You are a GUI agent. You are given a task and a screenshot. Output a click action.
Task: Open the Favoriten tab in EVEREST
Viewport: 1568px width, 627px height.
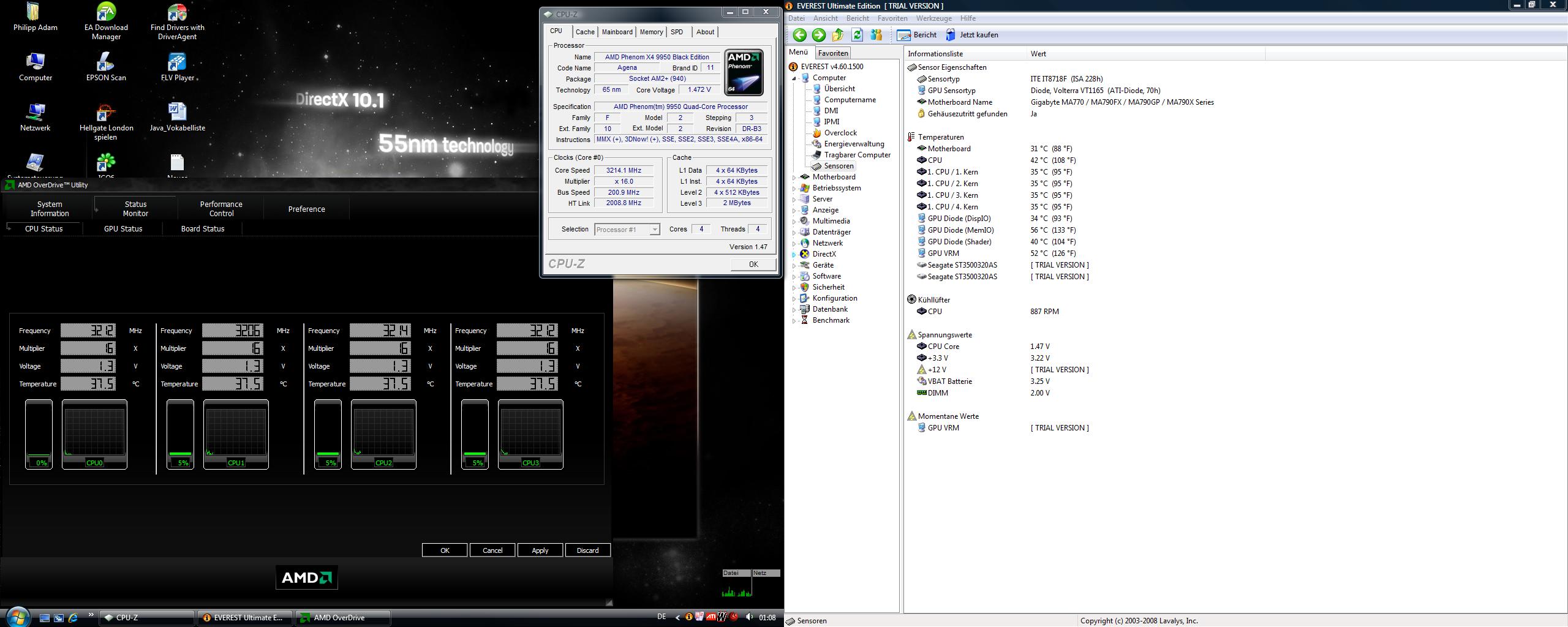pyautogui.click(x=833, y=53)
